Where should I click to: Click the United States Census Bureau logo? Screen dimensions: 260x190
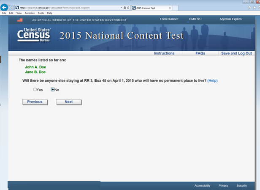pos(34,35)
